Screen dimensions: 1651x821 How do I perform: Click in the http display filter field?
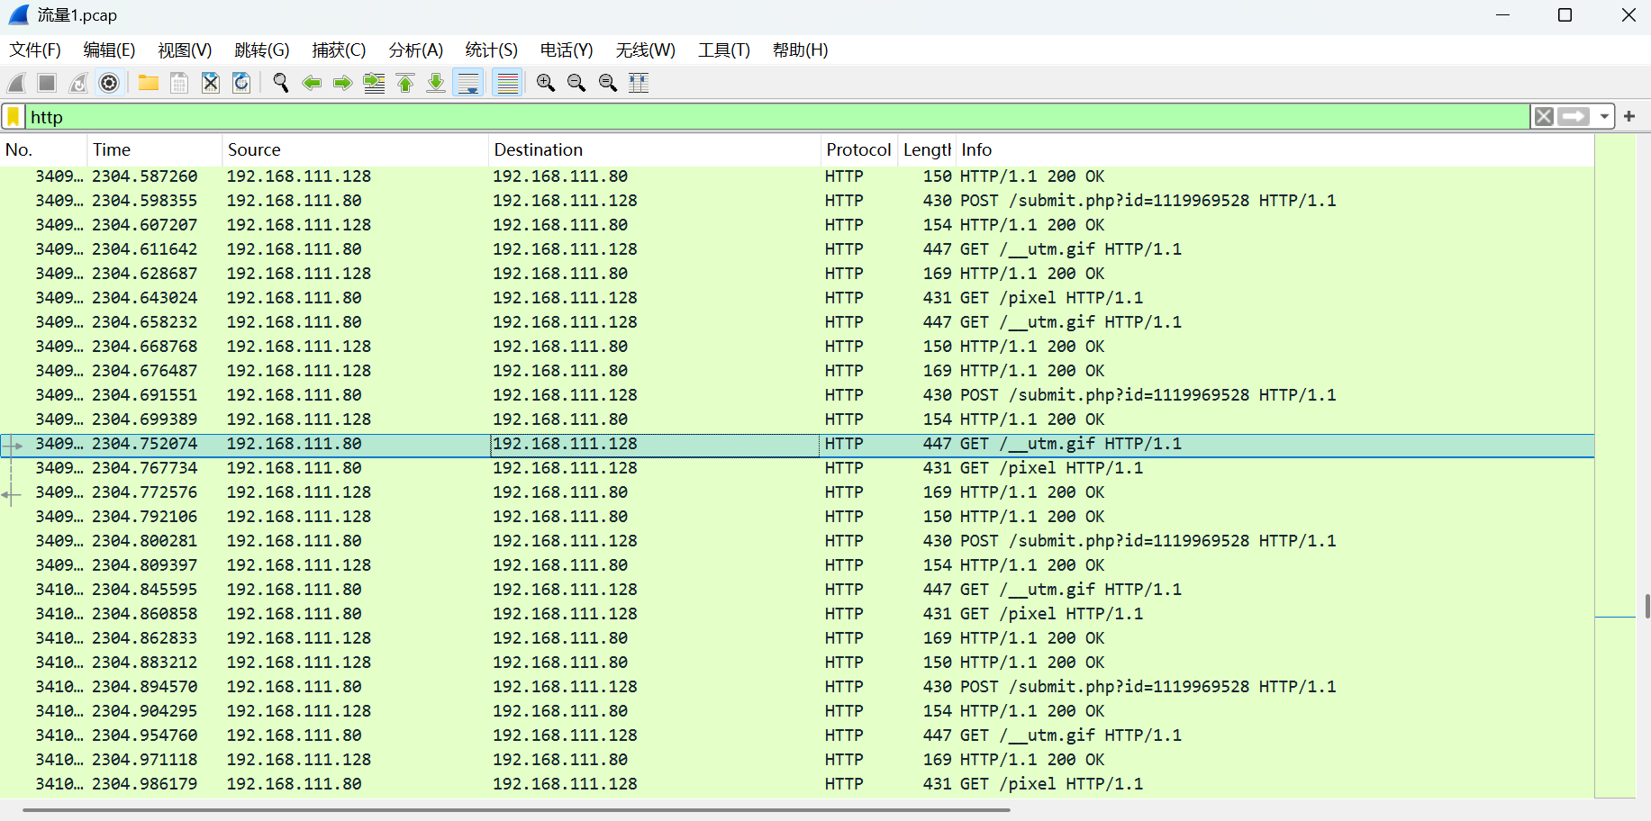coord(721,117)
